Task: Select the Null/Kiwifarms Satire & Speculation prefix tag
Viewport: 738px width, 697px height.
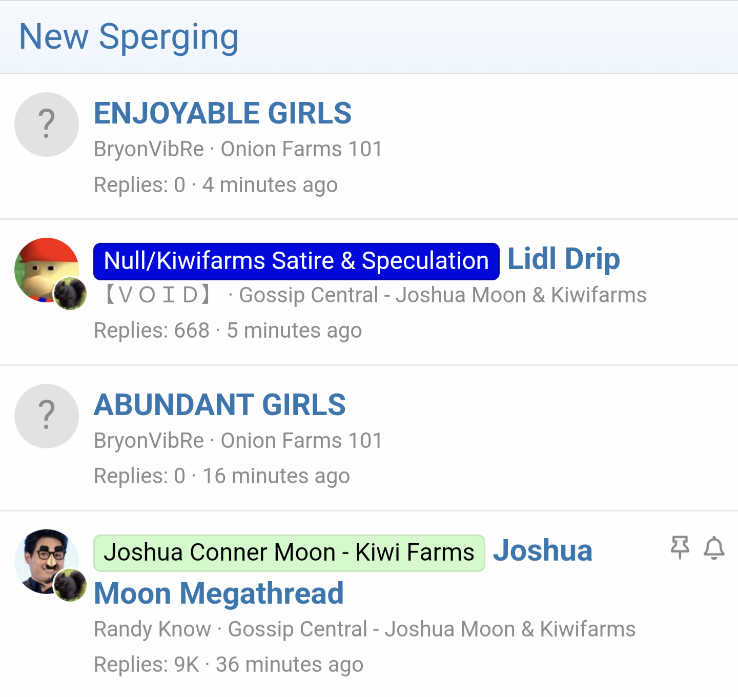Action: 296,261
